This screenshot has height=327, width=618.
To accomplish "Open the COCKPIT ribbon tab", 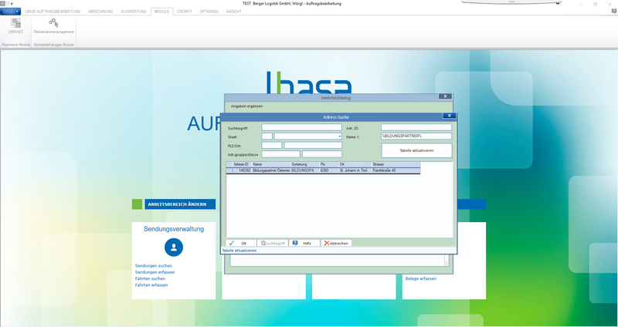I will coord(185,12).
